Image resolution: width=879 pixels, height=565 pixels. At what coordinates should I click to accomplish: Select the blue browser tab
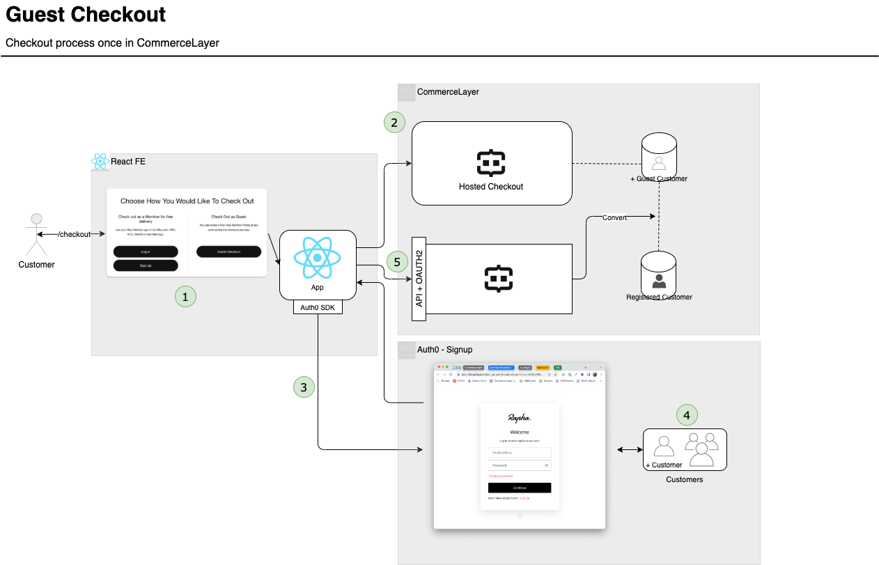click(x=501, y=367)
